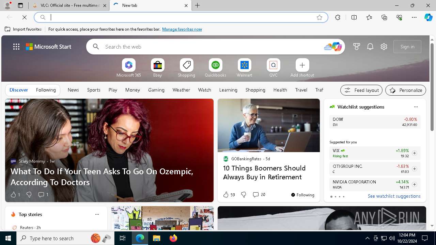Open page settings gear icon

point(384,47)
